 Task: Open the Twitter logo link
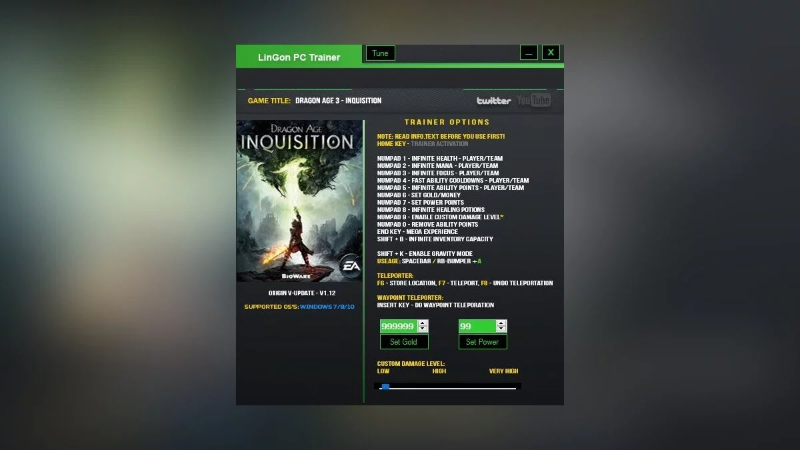pos(494,101)
